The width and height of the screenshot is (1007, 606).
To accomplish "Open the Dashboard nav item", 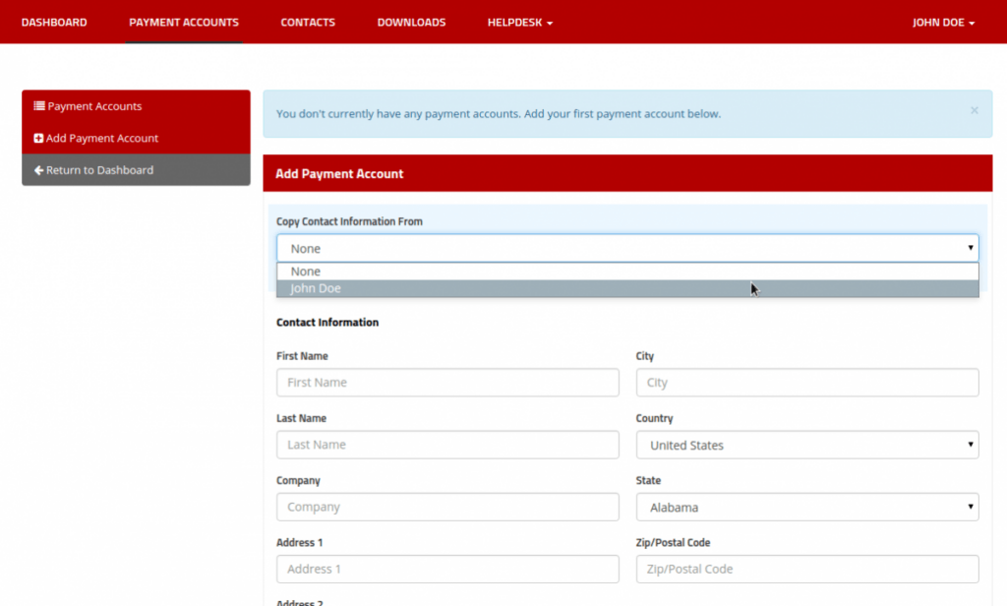I will 54,23.
